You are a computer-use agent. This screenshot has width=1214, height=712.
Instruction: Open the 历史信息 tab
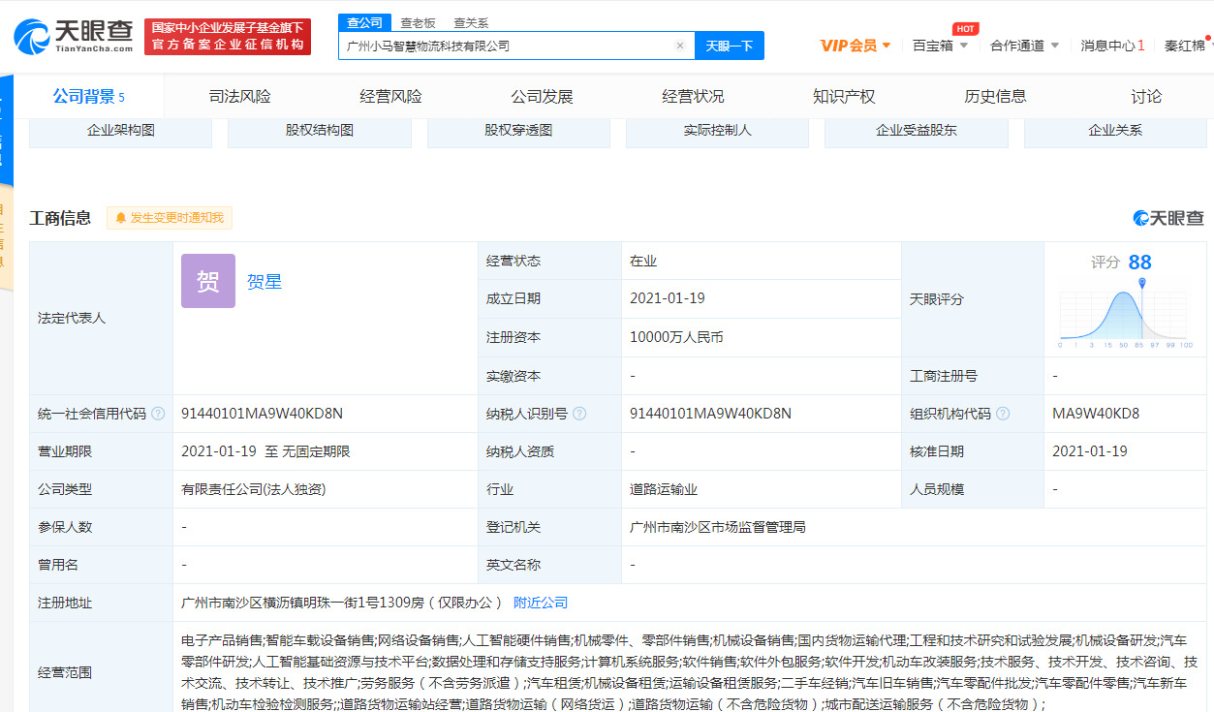(x=995, y=96)
